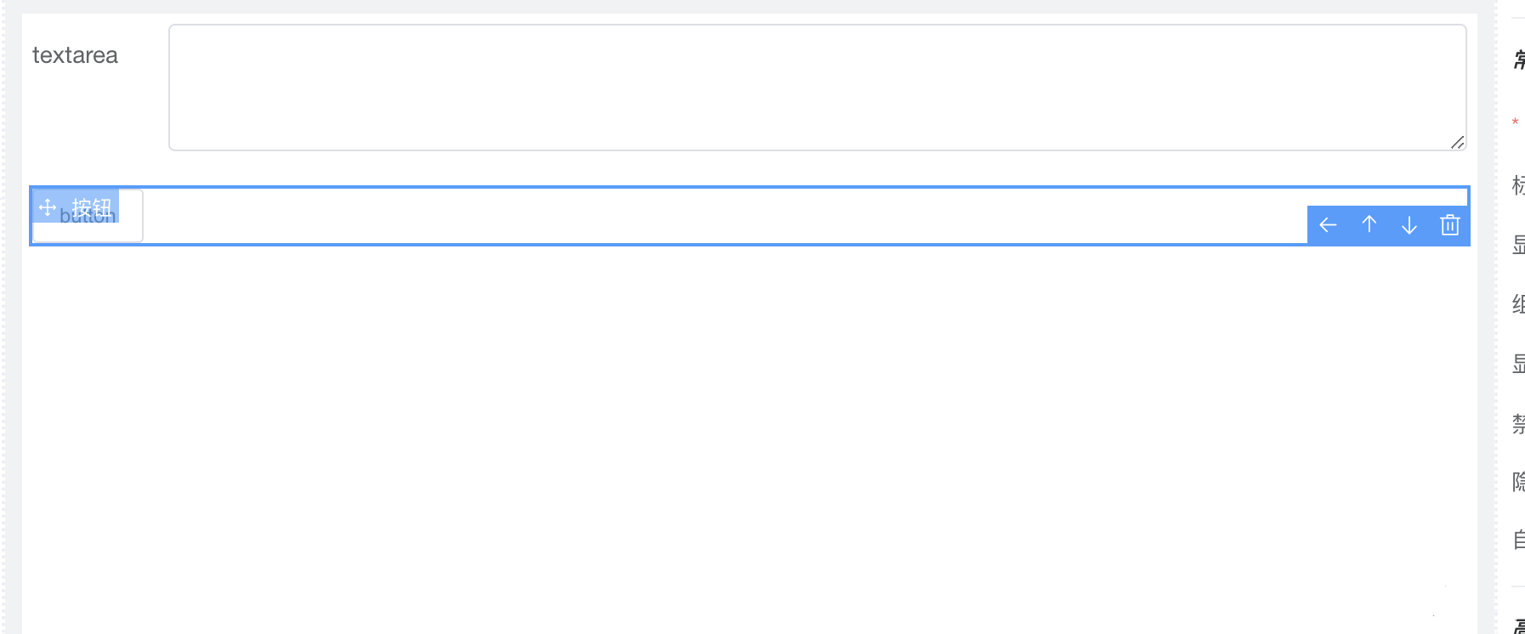Click the cut-off "隐" label in the right panel
This screenshot has width=1525, height=634.
1518,482
